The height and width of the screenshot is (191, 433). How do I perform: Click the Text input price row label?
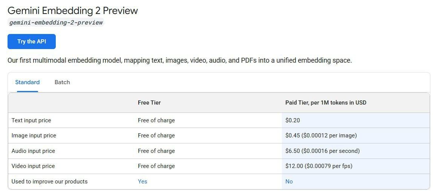point(31,120)
